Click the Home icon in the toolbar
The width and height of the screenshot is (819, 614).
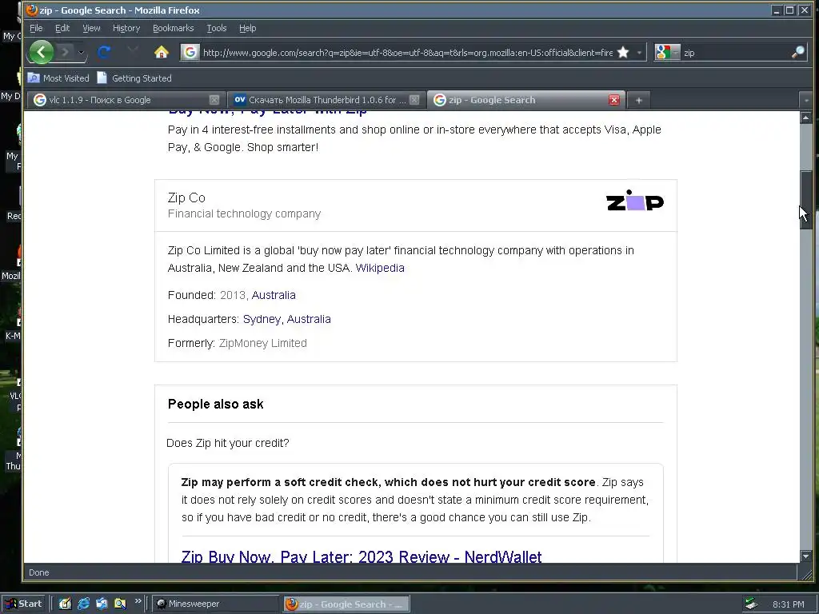pyautogui.click(x=162, y=52)
